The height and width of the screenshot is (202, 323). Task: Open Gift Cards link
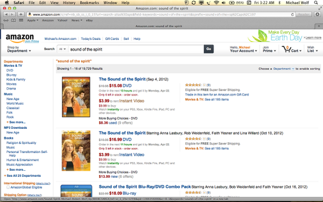[112, 39]
